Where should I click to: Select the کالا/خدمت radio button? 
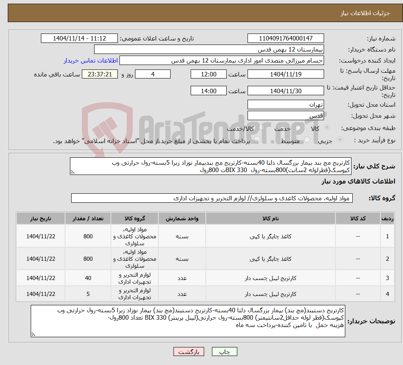(x=261, y=127)
